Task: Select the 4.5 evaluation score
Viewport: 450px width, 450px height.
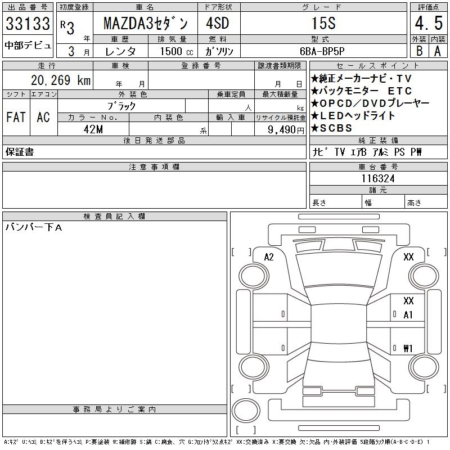Action: (x=429, y=23)
